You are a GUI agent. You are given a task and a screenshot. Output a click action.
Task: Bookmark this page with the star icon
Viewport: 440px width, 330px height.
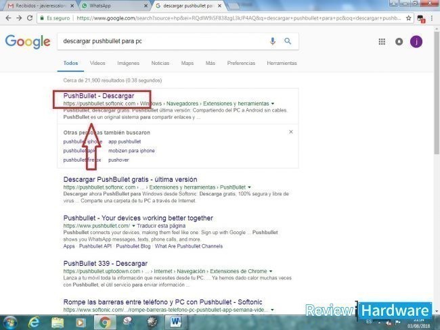click(x=409, y=18)
